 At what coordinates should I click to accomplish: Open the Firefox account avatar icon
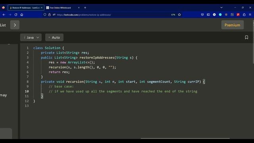coord(214,15)
